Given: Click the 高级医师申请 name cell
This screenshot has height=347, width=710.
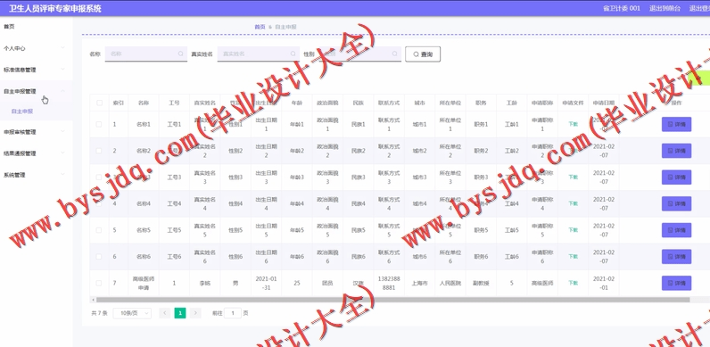Looking at the screenshot, I should (143, 283).
